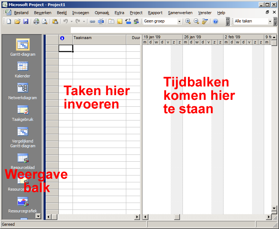
Task: Click the Duur column header
Action: coord(134,39)
